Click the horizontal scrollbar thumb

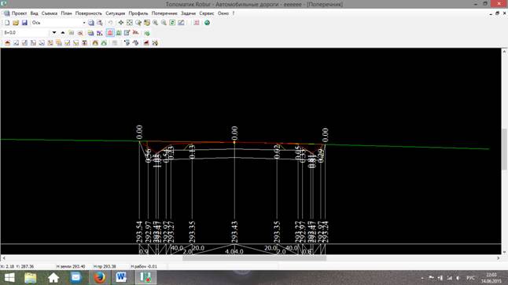click(x=254, y=258)
